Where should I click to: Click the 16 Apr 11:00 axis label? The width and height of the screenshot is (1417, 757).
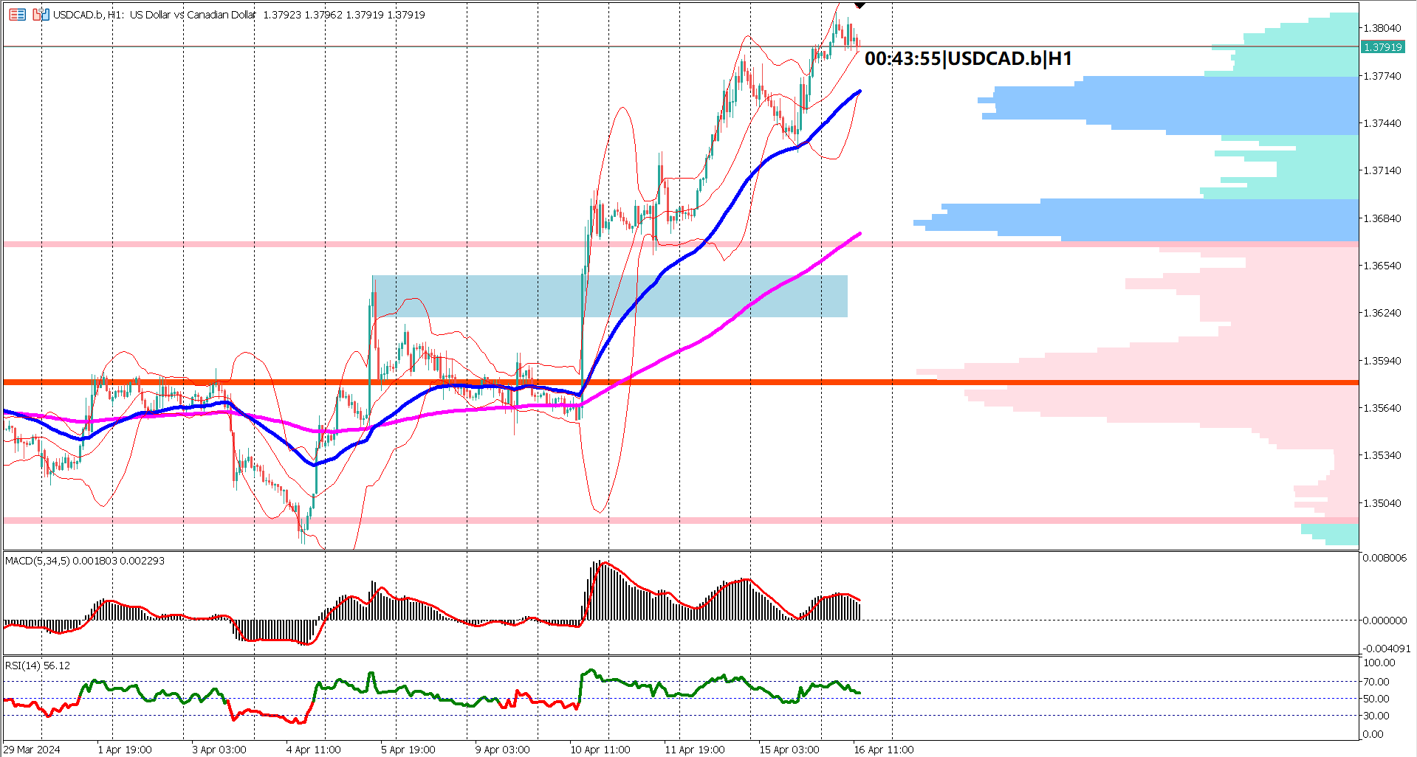[883, 749]
